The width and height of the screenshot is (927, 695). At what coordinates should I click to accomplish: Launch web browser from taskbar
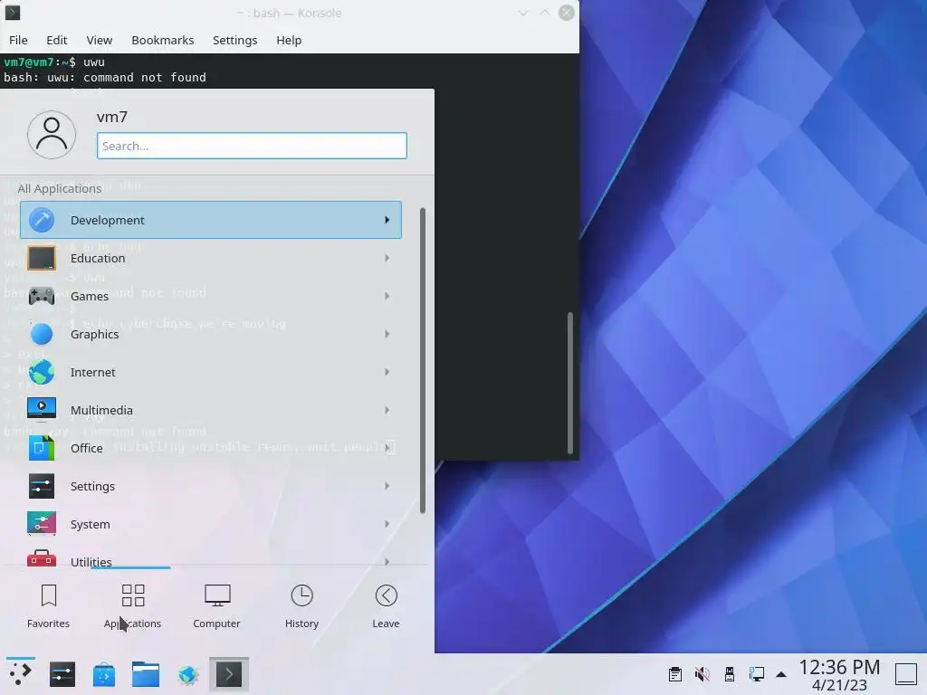(x=187, y=674)
